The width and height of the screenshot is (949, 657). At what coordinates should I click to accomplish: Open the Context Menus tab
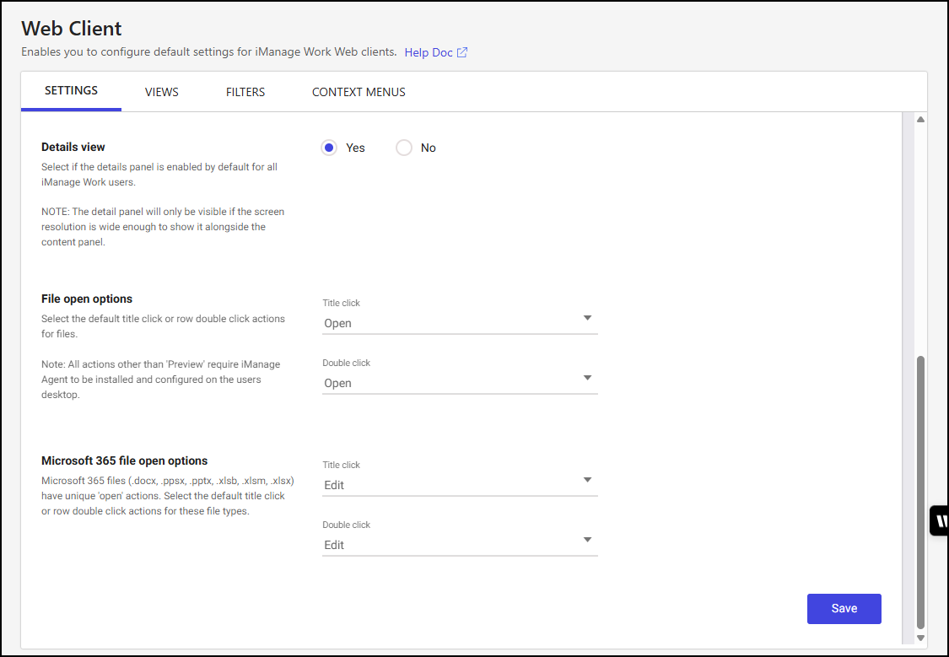(x=359, y=92)
